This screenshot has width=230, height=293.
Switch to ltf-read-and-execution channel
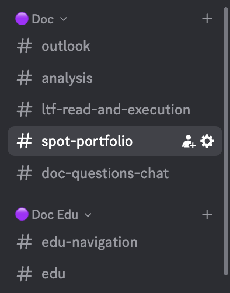pos(115,110)
